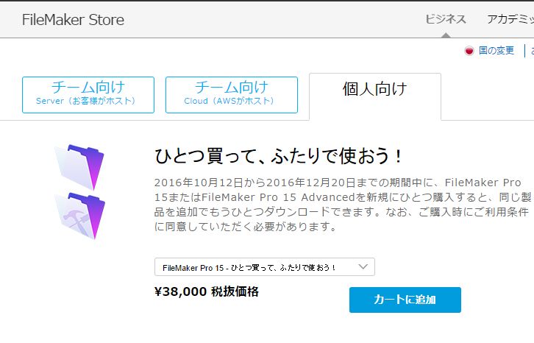Switch to チーム向け Cloud tab
The image size is (534, 343).
(x=231, y=94)
